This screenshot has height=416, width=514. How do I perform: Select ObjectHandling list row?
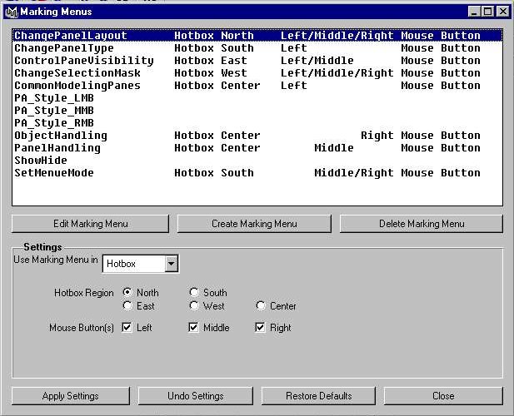(257, 135)
